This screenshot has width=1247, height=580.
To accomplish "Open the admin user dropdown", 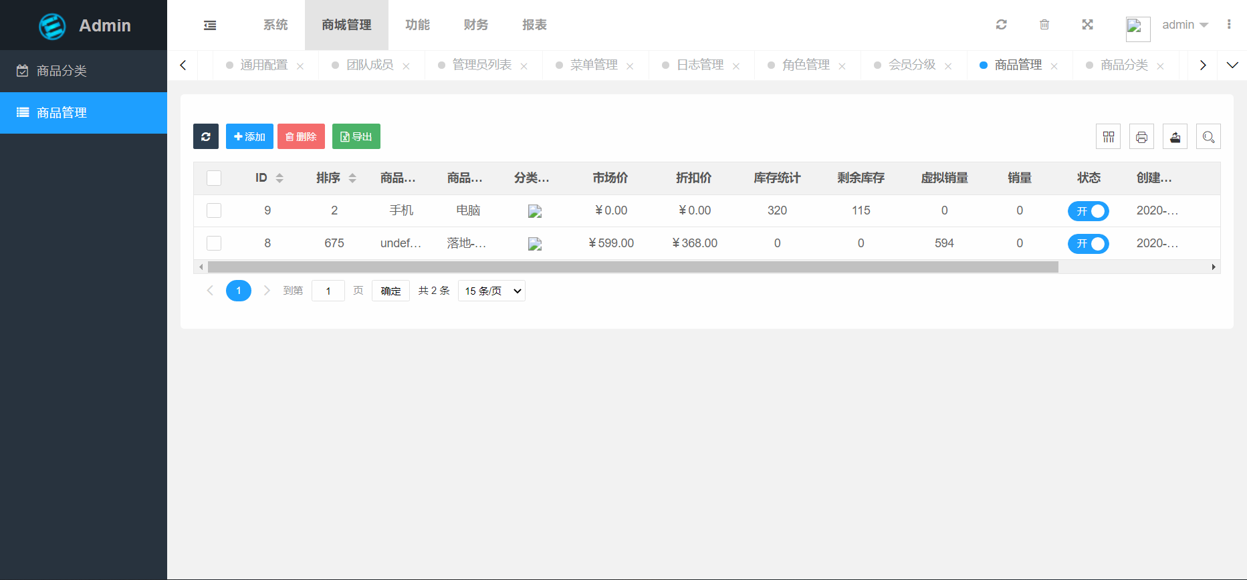I will coord(1185,25).
